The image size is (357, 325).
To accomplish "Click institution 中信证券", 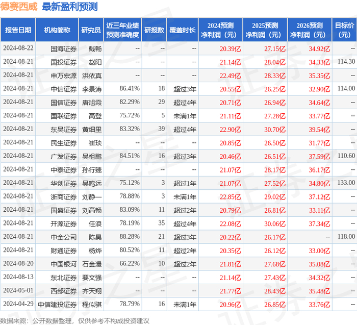I will 64,89.
